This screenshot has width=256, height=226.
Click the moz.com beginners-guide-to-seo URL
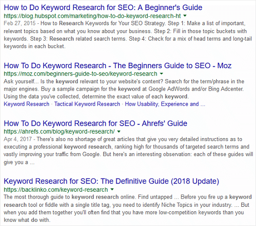pos(80,74)
